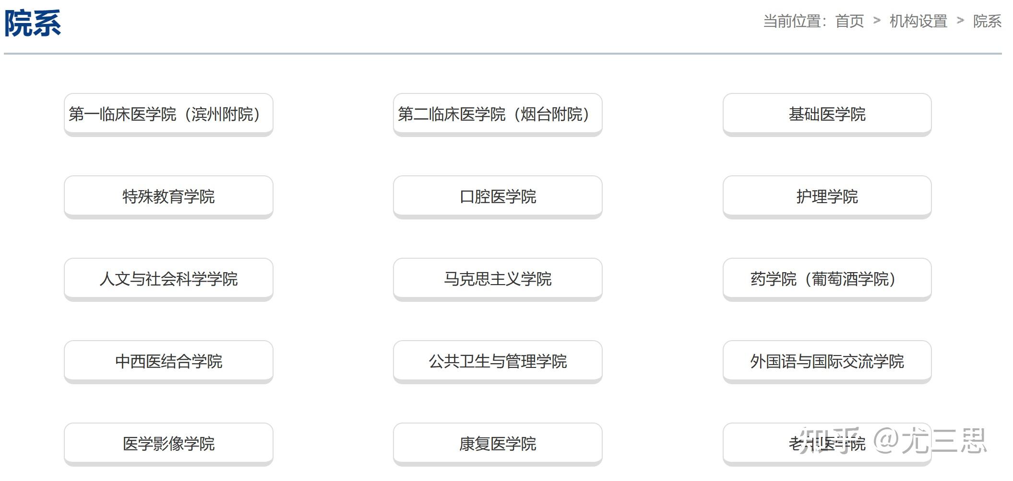1013x481 pixels.
Task: Go to 口腔医学院
Action: click(498, 196)
